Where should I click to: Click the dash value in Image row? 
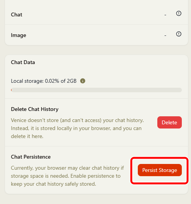165,35
